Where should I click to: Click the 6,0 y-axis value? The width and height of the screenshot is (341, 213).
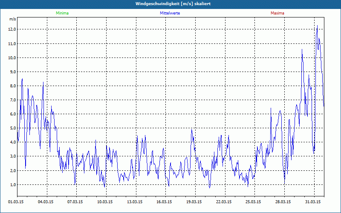tap(13, 114)
